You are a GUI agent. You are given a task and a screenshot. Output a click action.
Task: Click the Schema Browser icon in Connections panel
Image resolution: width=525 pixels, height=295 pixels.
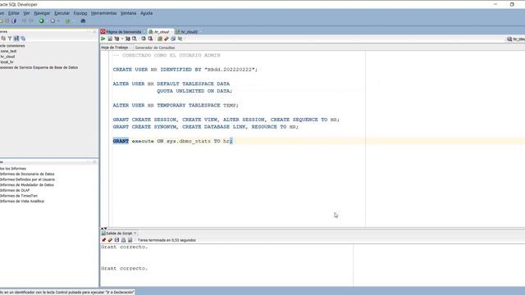pos(23,39)
